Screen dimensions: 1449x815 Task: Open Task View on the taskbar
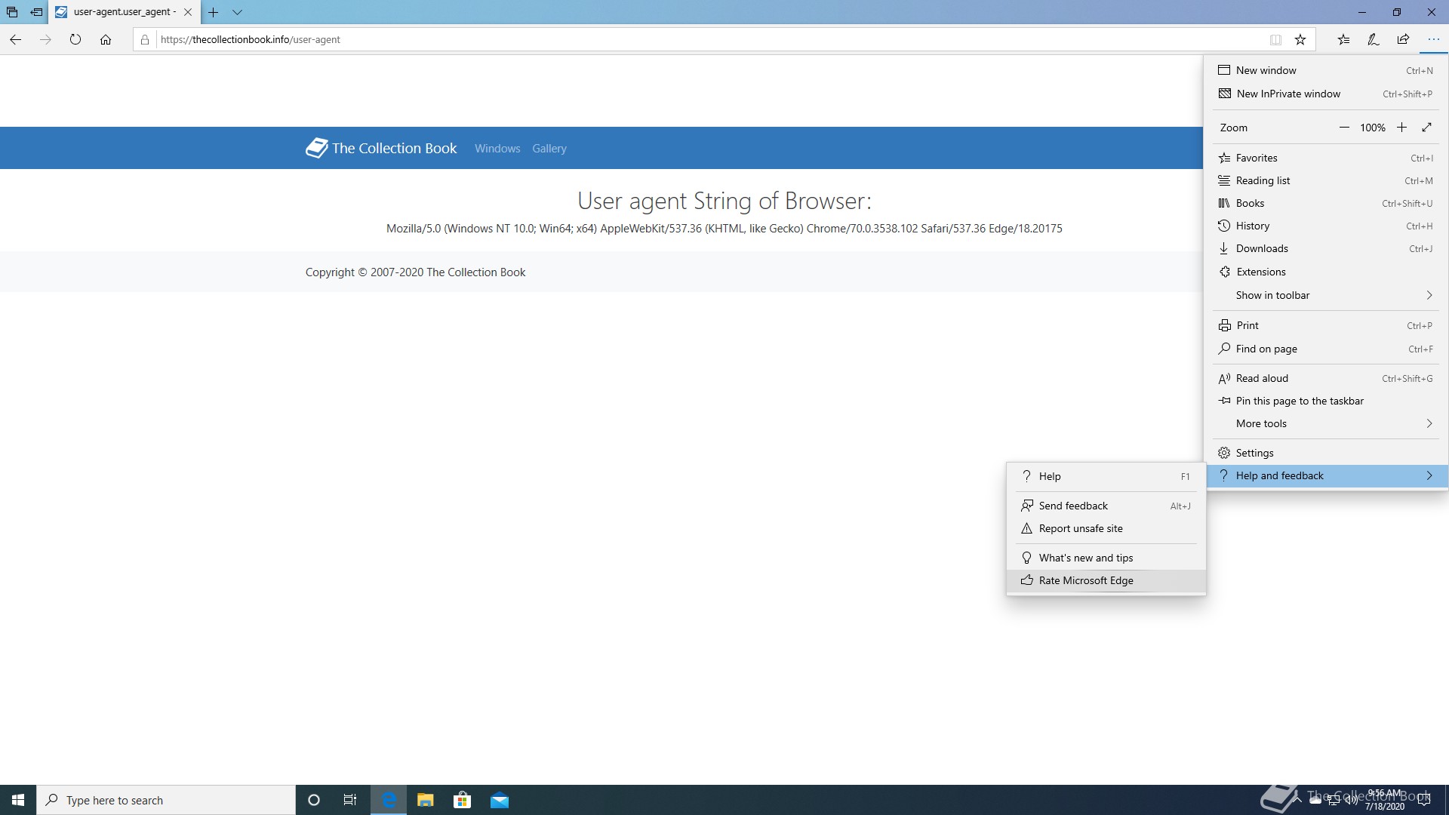(x=350, y=800)
